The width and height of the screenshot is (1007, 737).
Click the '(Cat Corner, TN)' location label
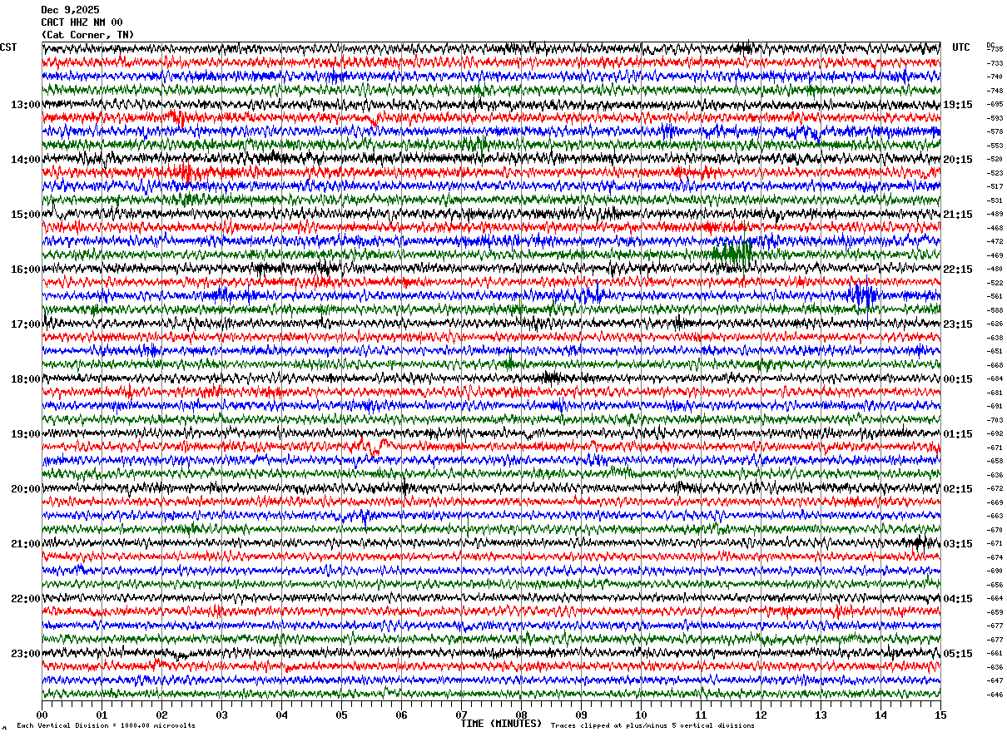87,35
